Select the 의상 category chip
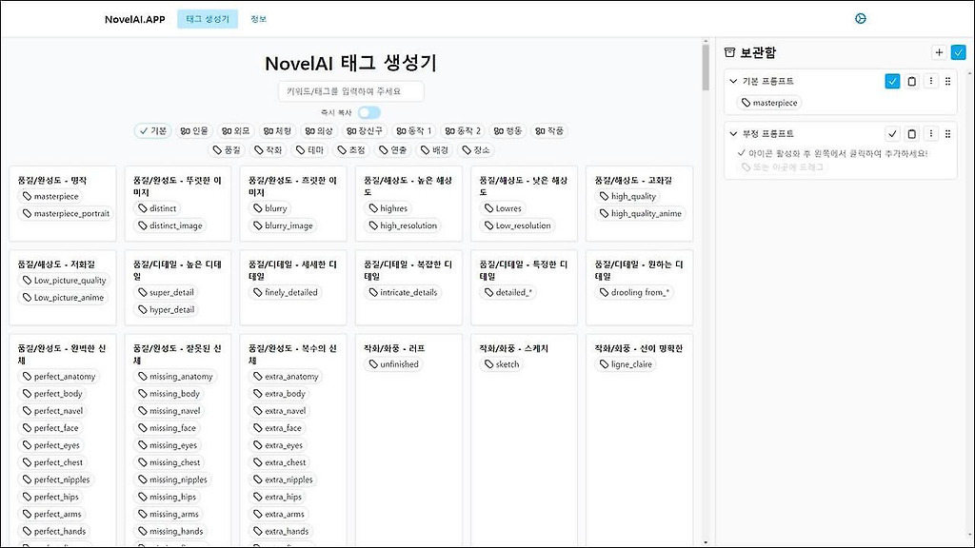This screenshot has height=548, width=975. click(319, 131)
